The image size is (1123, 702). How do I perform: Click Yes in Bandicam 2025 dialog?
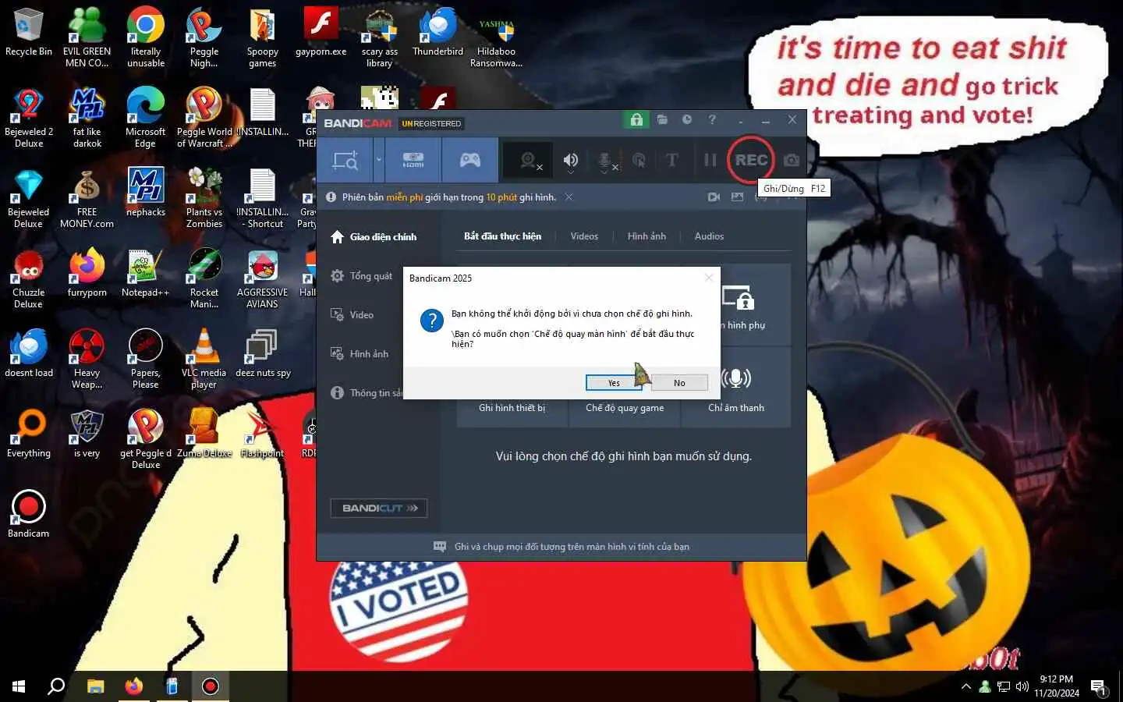[x=614, y=383]
